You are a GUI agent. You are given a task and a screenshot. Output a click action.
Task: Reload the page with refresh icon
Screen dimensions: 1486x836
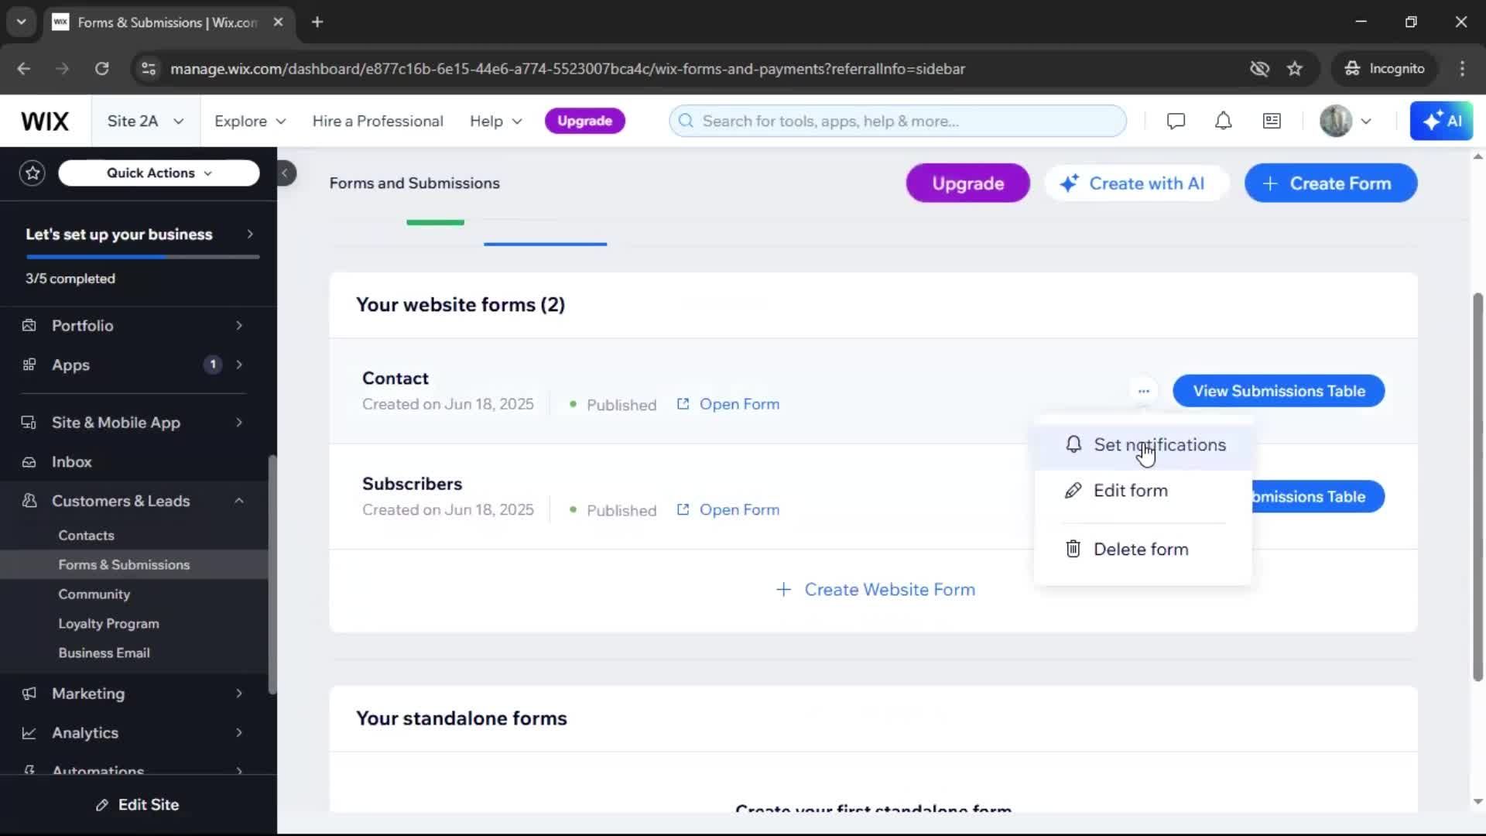(101, 69)
